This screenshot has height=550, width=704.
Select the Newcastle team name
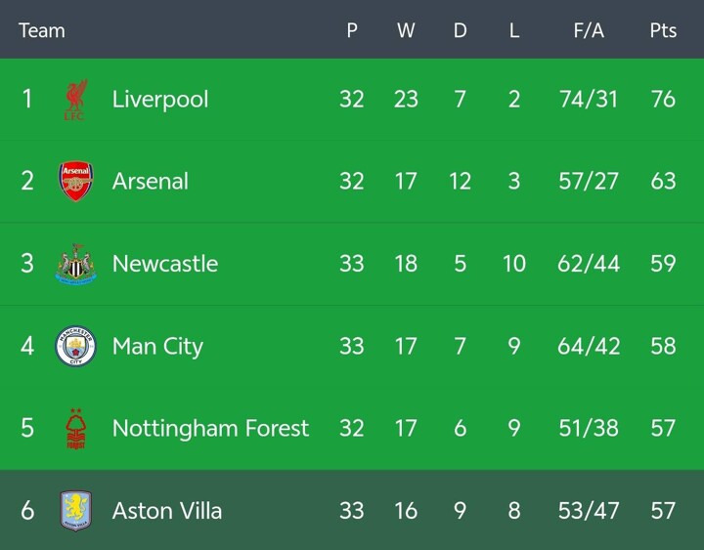(165, 264)
